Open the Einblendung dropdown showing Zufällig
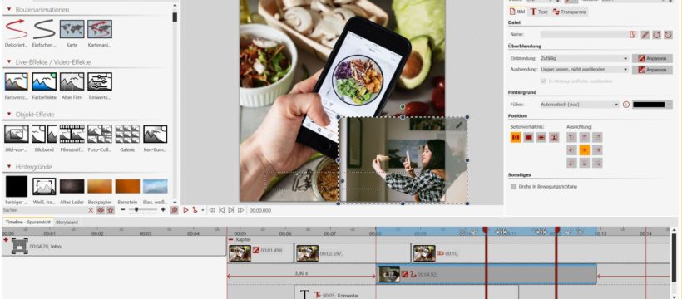This screenshot has width=682, height=299. coord(584,58)
